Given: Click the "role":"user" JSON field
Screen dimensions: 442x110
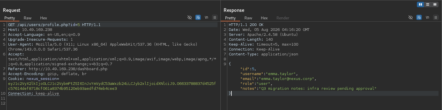Looking at the screenshot, I should (257, 83).
